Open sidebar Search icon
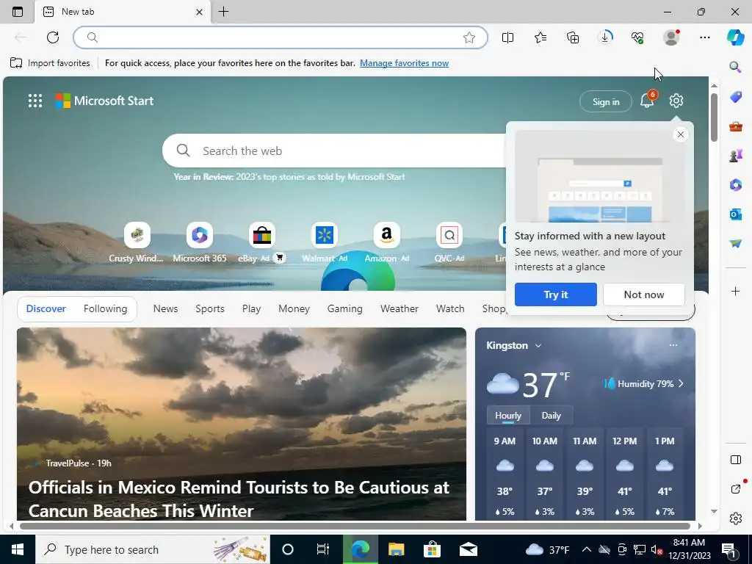This screenshot has height=564, width=752. tap(735, 67)
